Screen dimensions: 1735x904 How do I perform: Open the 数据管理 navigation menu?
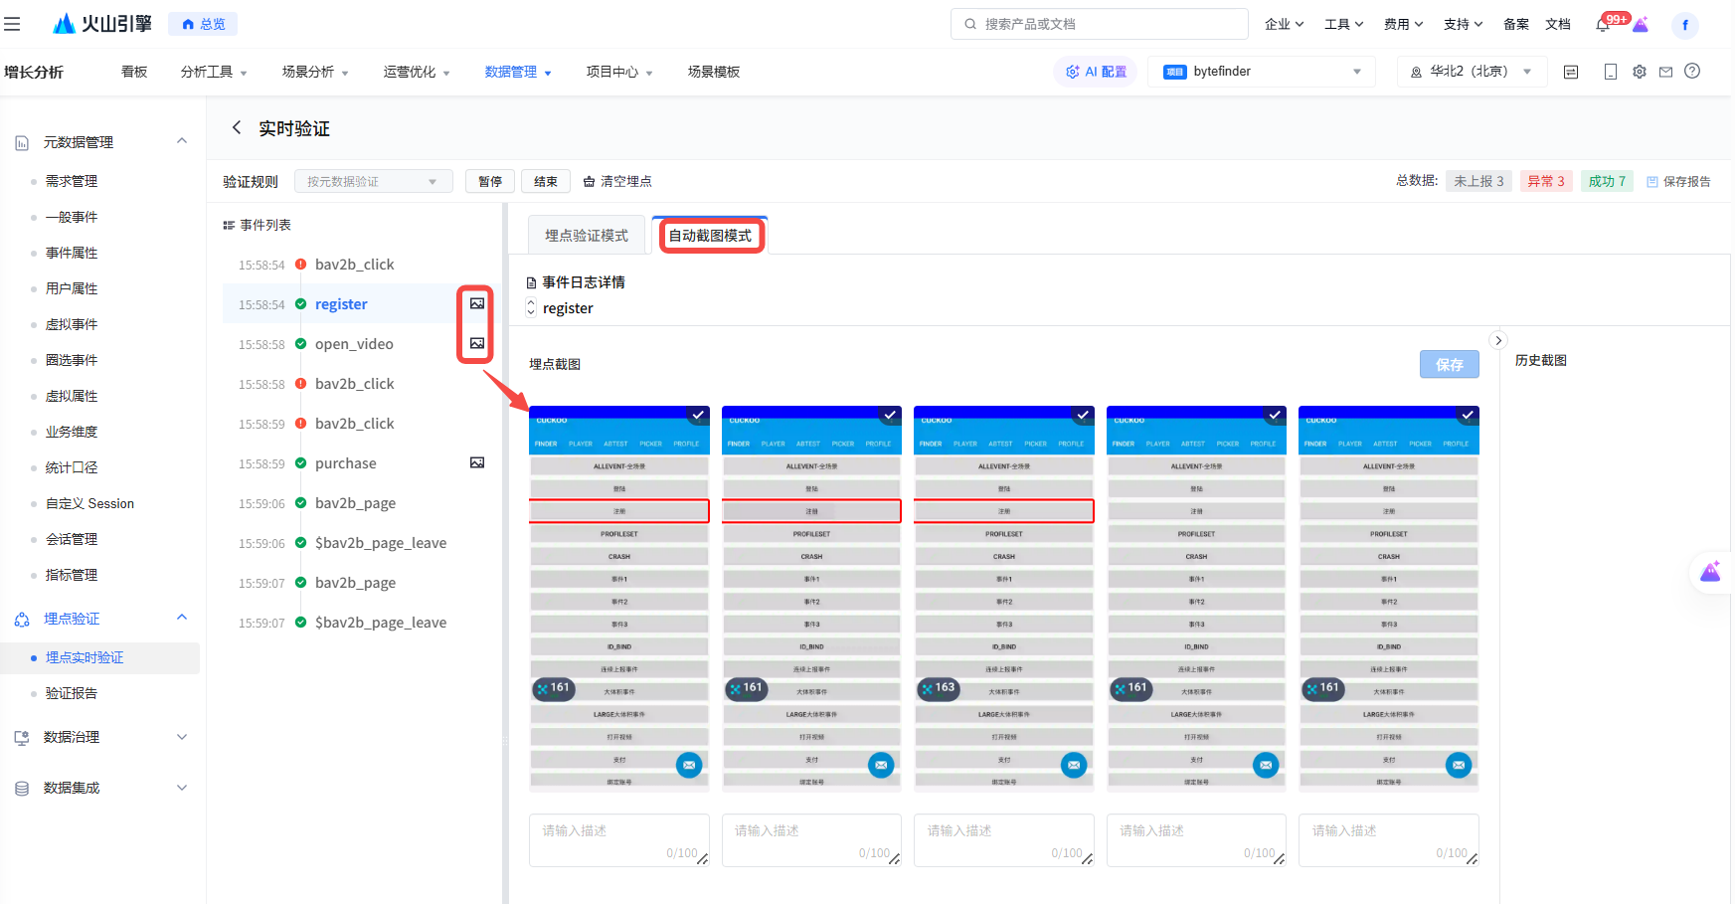click(x=517, y=72)
